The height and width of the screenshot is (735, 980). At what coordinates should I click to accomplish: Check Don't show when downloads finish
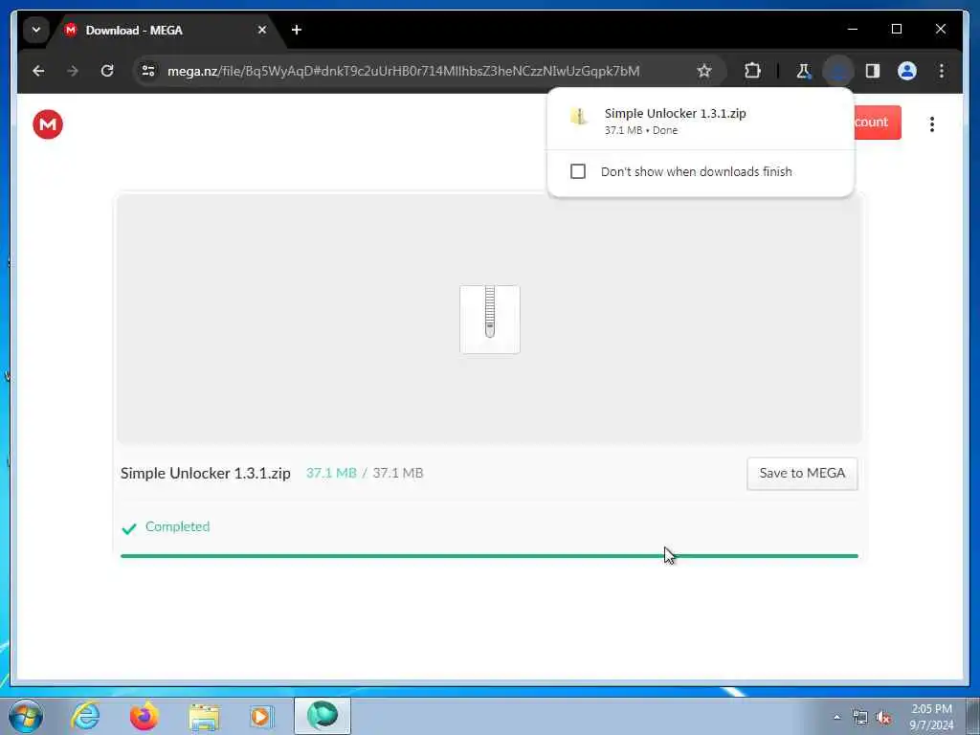577,171
